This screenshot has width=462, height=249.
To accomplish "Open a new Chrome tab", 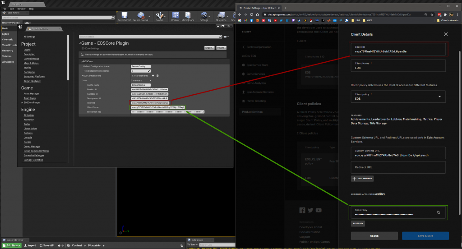I will click(286, 8).
